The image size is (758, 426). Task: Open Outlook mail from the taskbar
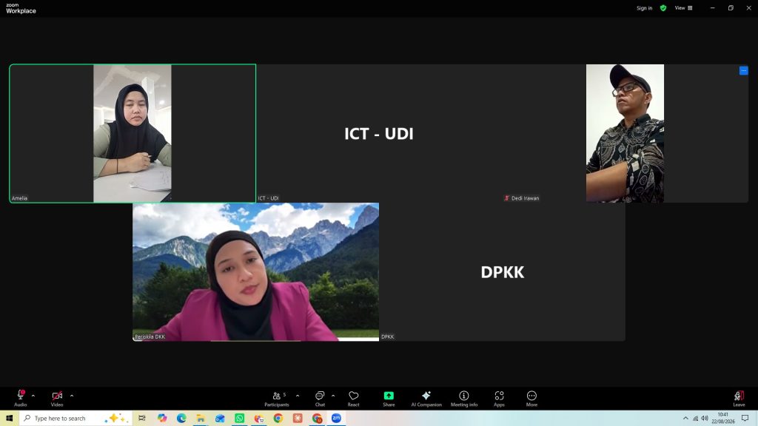click(x=220, y=419)
